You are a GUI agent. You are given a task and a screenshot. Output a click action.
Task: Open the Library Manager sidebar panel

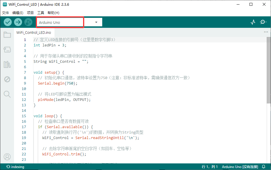click(x=7, y=65)
